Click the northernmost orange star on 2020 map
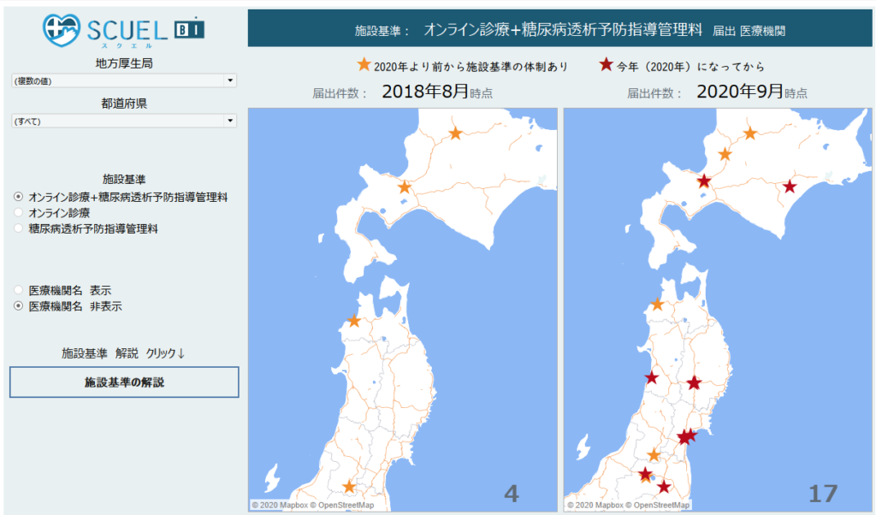Screen dimensions: 876x515 [x=750, y=133]
